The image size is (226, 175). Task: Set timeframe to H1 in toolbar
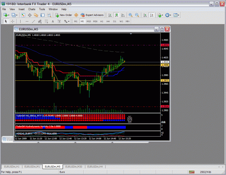coord(102,21)
